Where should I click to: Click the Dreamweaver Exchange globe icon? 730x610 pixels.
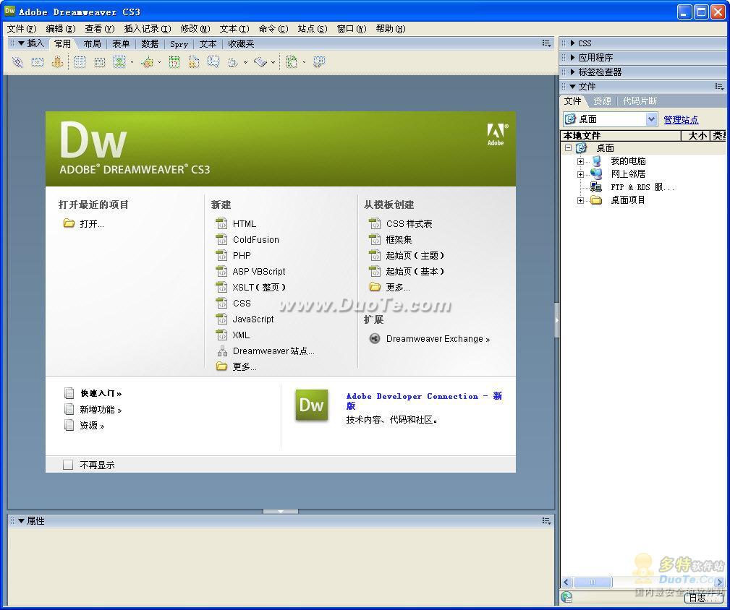pyautogui.click(x=374, y=338)
